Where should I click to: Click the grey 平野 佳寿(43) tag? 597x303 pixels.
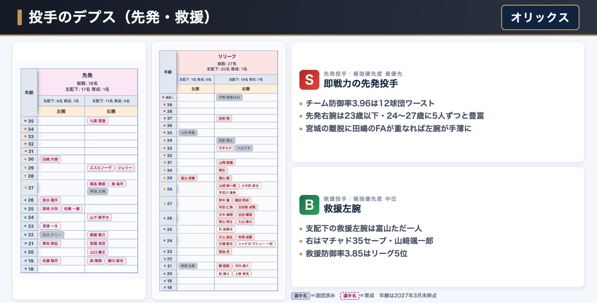coord(229,97)
